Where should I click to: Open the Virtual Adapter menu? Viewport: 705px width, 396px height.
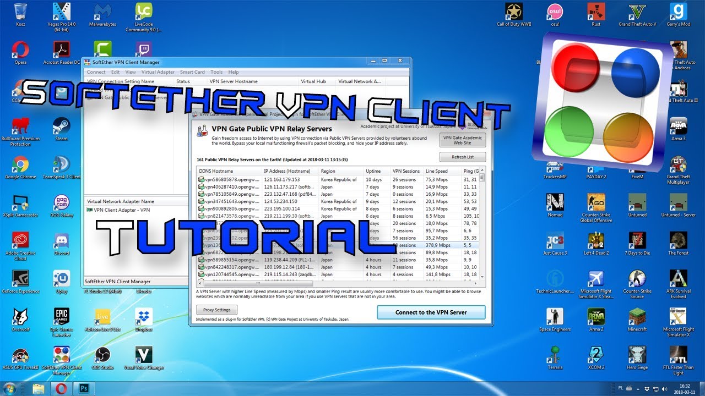tap(158, 72)
